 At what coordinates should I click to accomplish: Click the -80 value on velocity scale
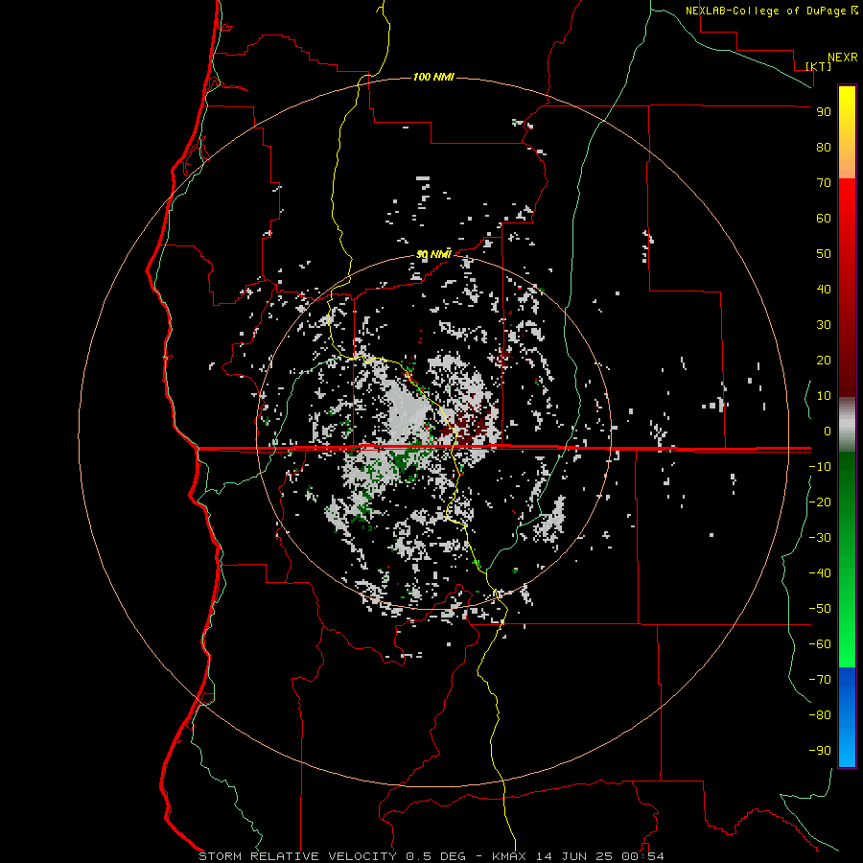[x=820, y=715]
